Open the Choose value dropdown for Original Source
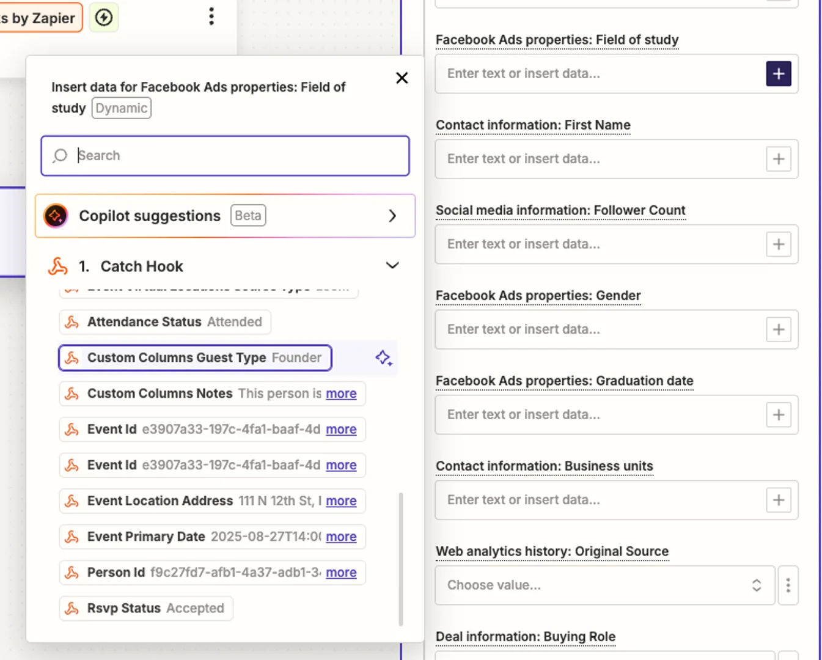 click(604, 585)
